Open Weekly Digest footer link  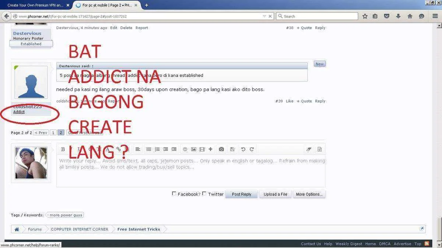tap(348, 244)
